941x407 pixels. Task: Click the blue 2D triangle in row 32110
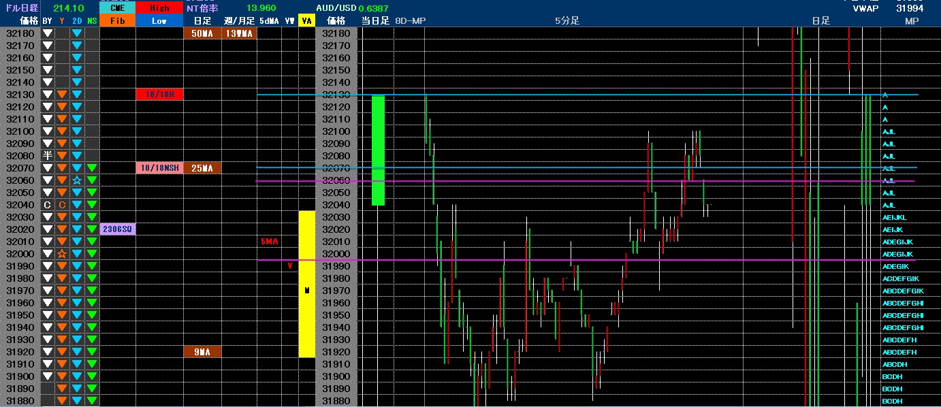coord(77,119)
